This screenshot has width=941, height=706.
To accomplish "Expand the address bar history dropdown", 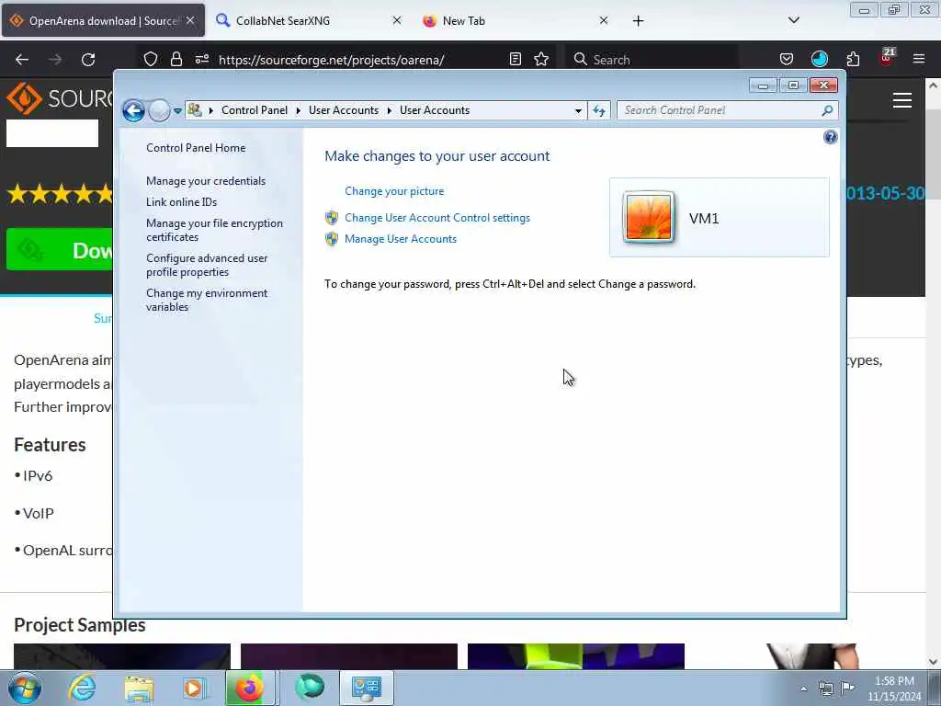I will (578, 110).
